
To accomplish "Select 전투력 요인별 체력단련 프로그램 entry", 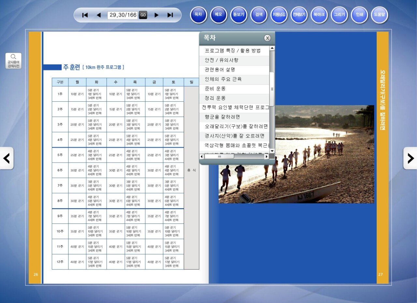I will click(x=234, y=108).
